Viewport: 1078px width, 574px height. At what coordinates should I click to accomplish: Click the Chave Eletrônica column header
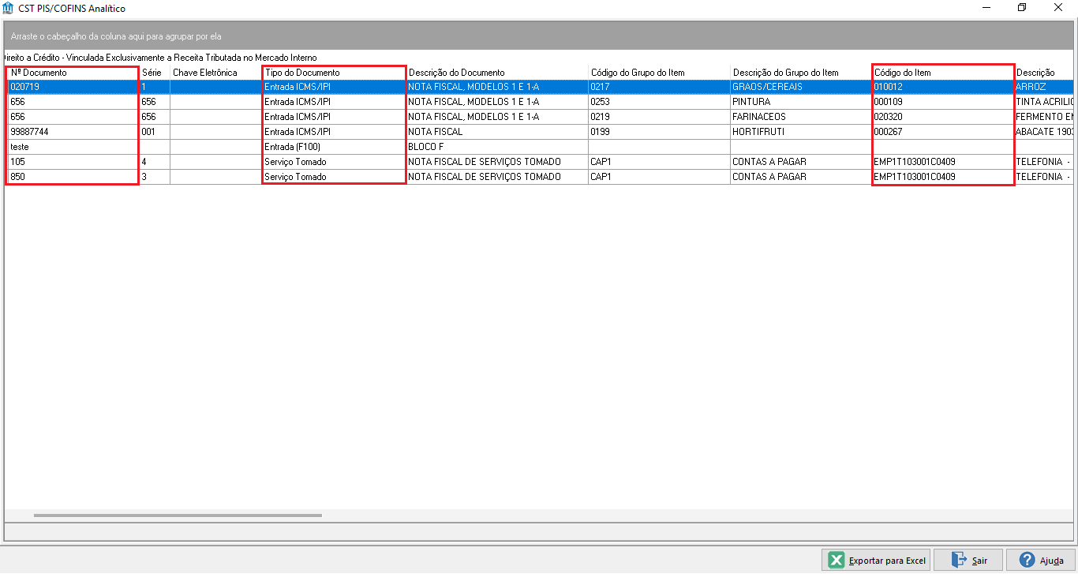(x=215, y=72)
